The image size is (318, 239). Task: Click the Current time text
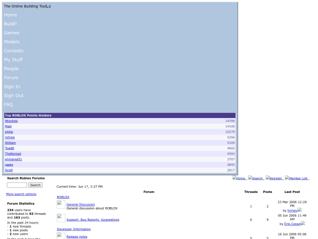(79, 186)
